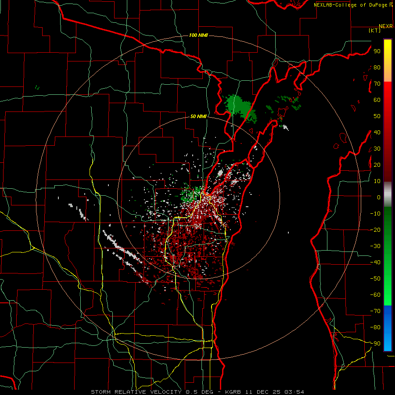Viewport: 395px width, 395px height.
Task: Click the STORM RELATIVE VELOCITY product title
Action: tap(136, 392)
